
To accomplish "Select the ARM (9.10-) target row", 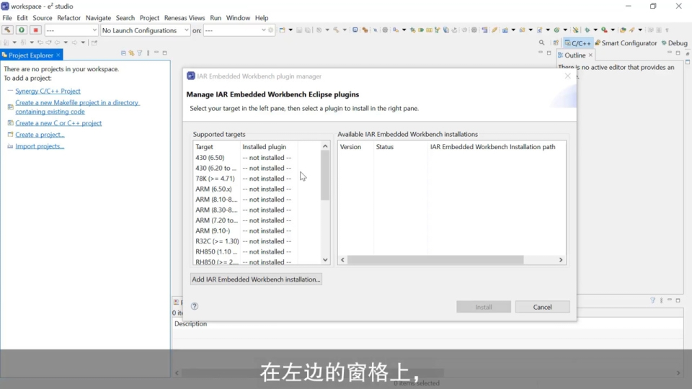I will pyautogui.click(x=213, y=231).
